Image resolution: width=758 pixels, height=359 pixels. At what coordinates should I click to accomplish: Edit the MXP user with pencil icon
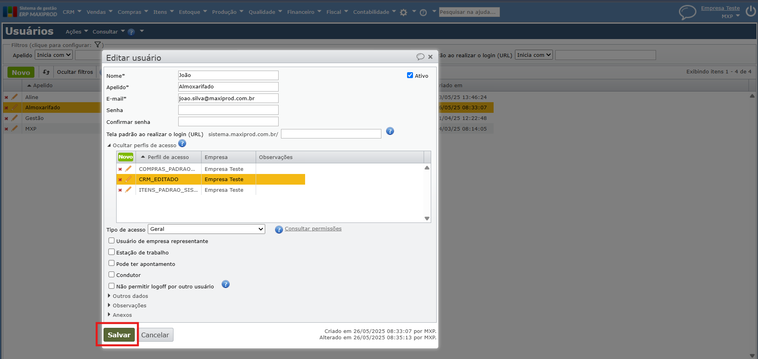pyautogui.click(x=15, y=128)
